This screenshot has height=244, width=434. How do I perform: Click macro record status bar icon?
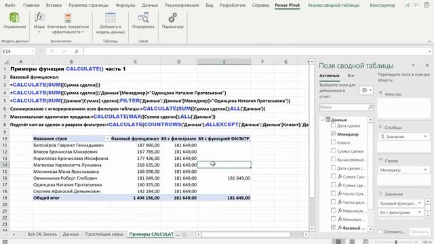pos(5,242)
